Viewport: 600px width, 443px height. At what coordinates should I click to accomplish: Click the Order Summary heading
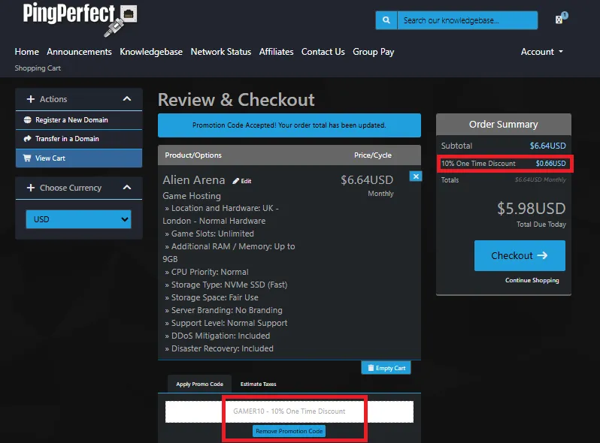click(x=504, y=125)
